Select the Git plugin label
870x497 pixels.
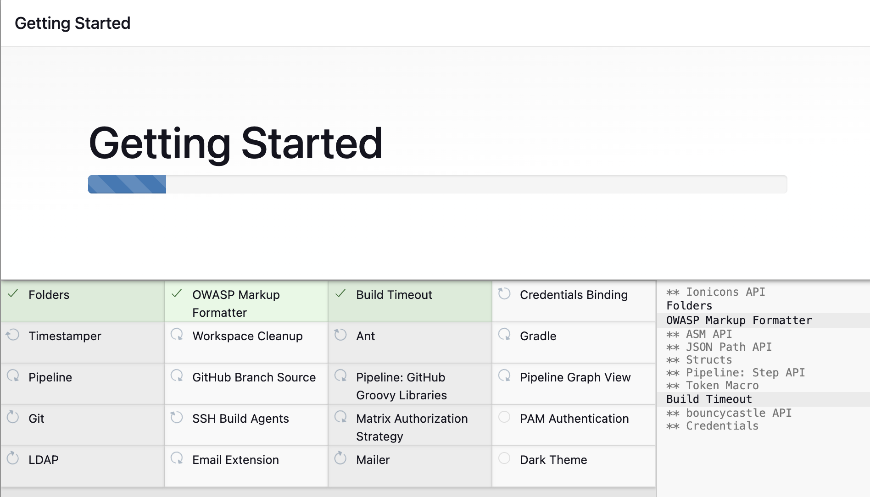point(36,419)
